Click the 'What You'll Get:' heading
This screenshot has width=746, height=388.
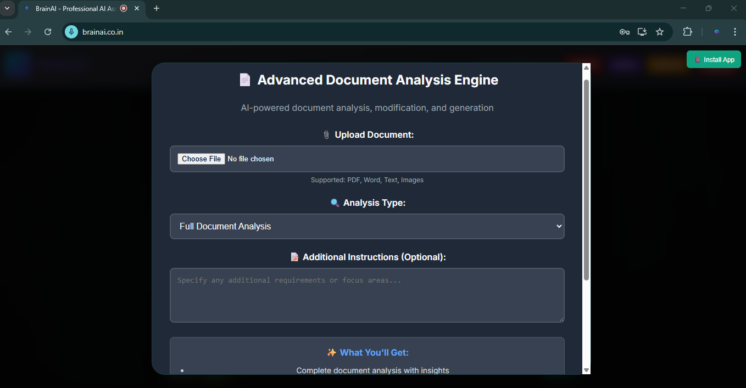pos(374,352)
